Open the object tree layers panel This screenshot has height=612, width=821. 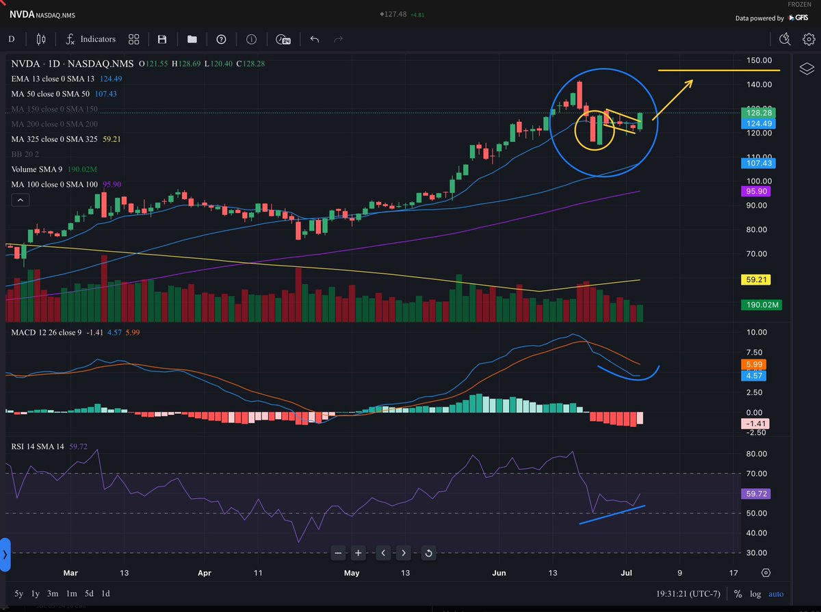[x=807, y=69]
